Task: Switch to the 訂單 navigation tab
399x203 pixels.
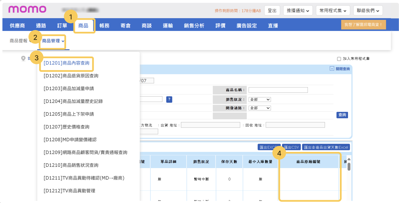Action: (x=62, y=26)
